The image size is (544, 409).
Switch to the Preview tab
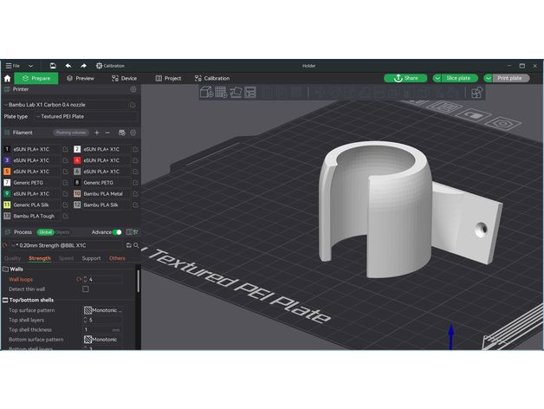(81, 78)
